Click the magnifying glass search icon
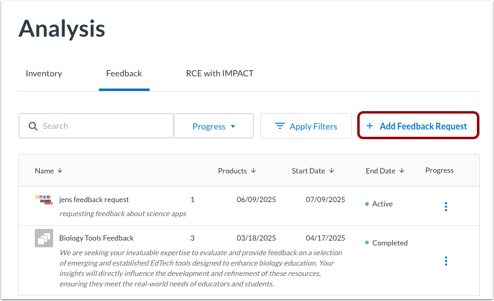Viewport: 494px width, 301px height. [x=33, y=126]
